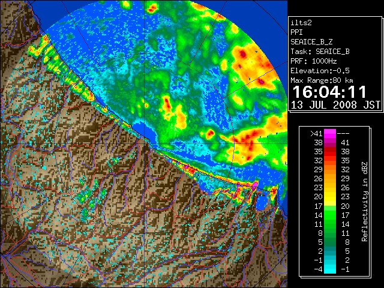Click the 'ilts2' site name text
Viewport: 384px width, 288px height.
pos(301,23)
